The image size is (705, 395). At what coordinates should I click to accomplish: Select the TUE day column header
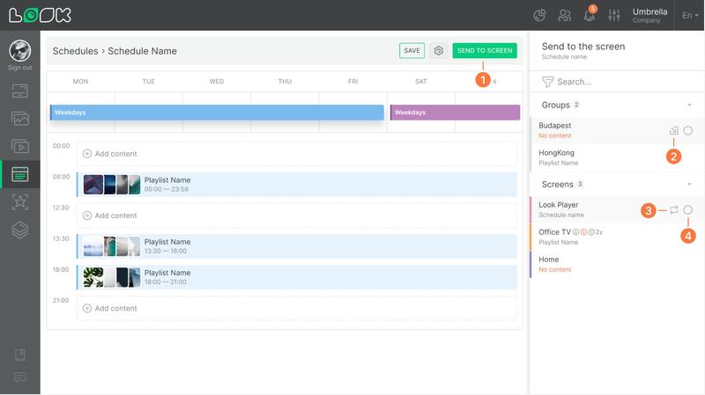click(x=148, y=81)
